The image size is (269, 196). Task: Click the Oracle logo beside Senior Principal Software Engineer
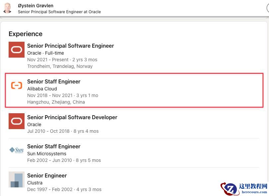coord(17,50)
